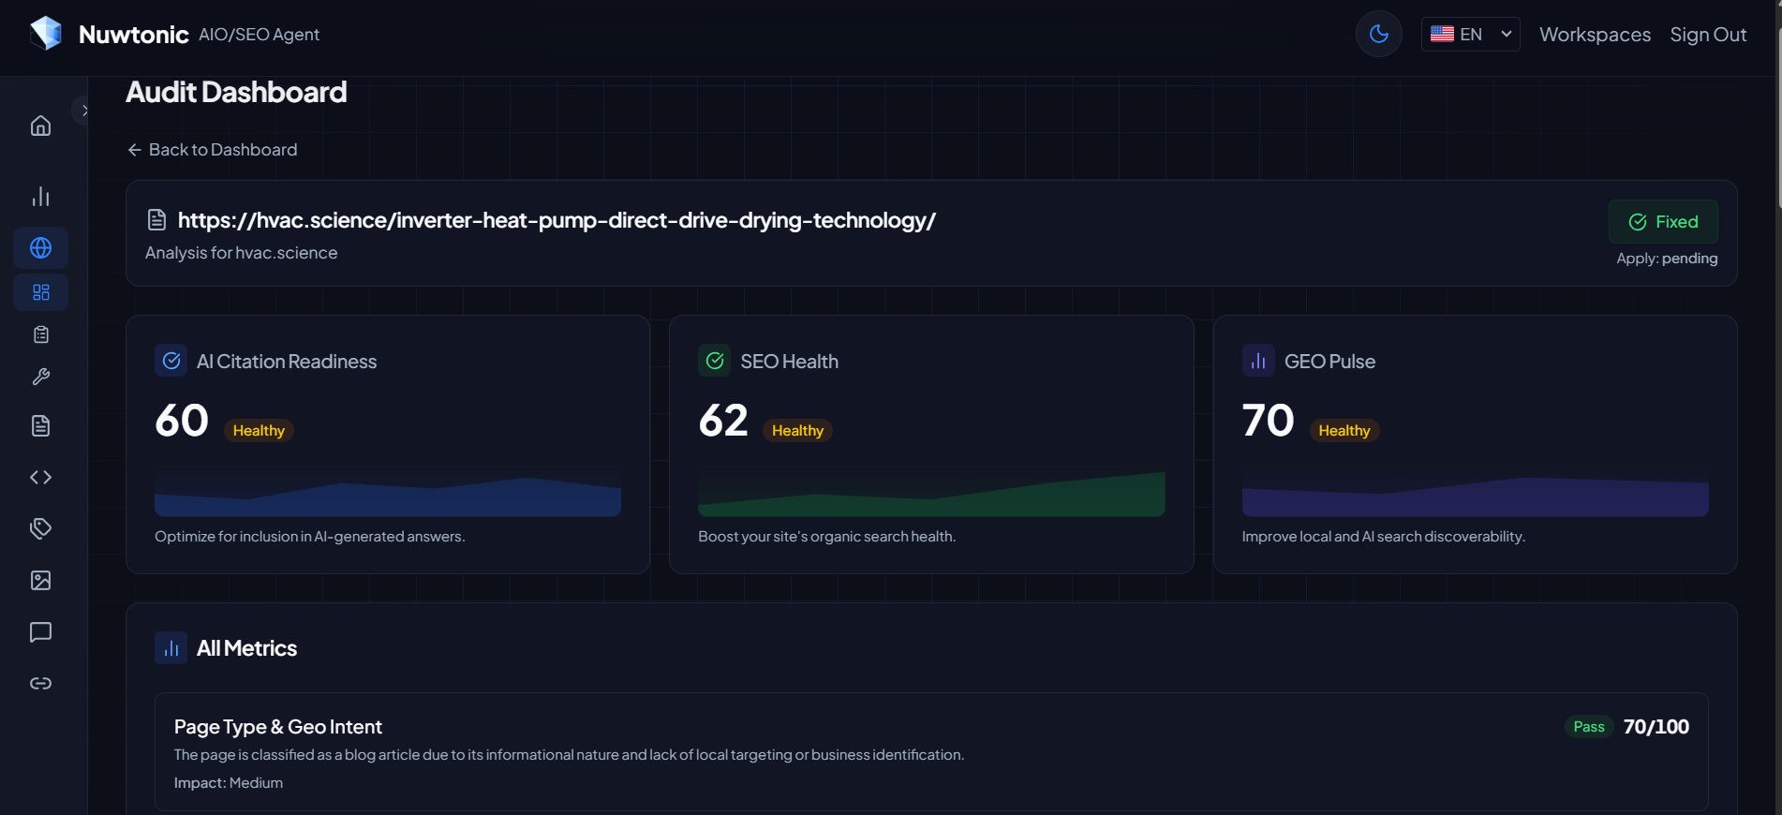Click the SEO Health score 62
The height and width of the screenshot is (815, 1782).
click(x=723, y=421)
